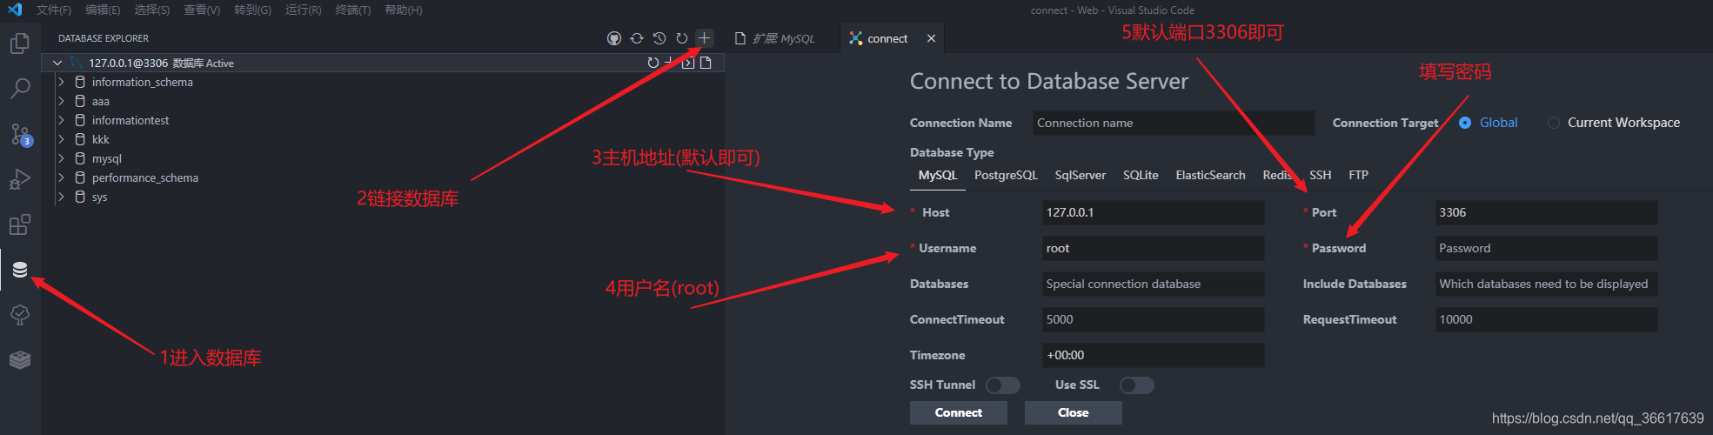Open the 选择(S) menu

(x=152, y=10)
